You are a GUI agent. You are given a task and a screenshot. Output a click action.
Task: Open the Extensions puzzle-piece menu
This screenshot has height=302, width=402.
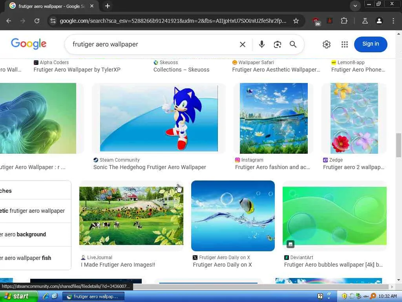tap(344, 21)
